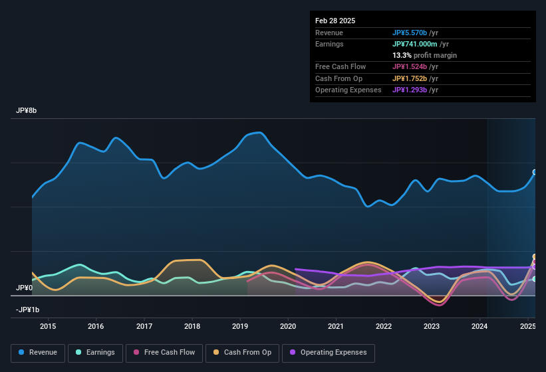
Task: Click the 2019 x-axis label
Action: pos(240,326)
